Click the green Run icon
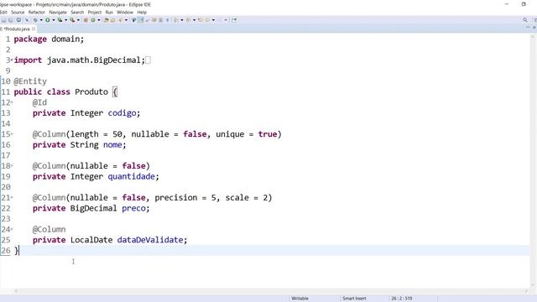The height and width of the screenshot is (302, 537). coord(48,20)
